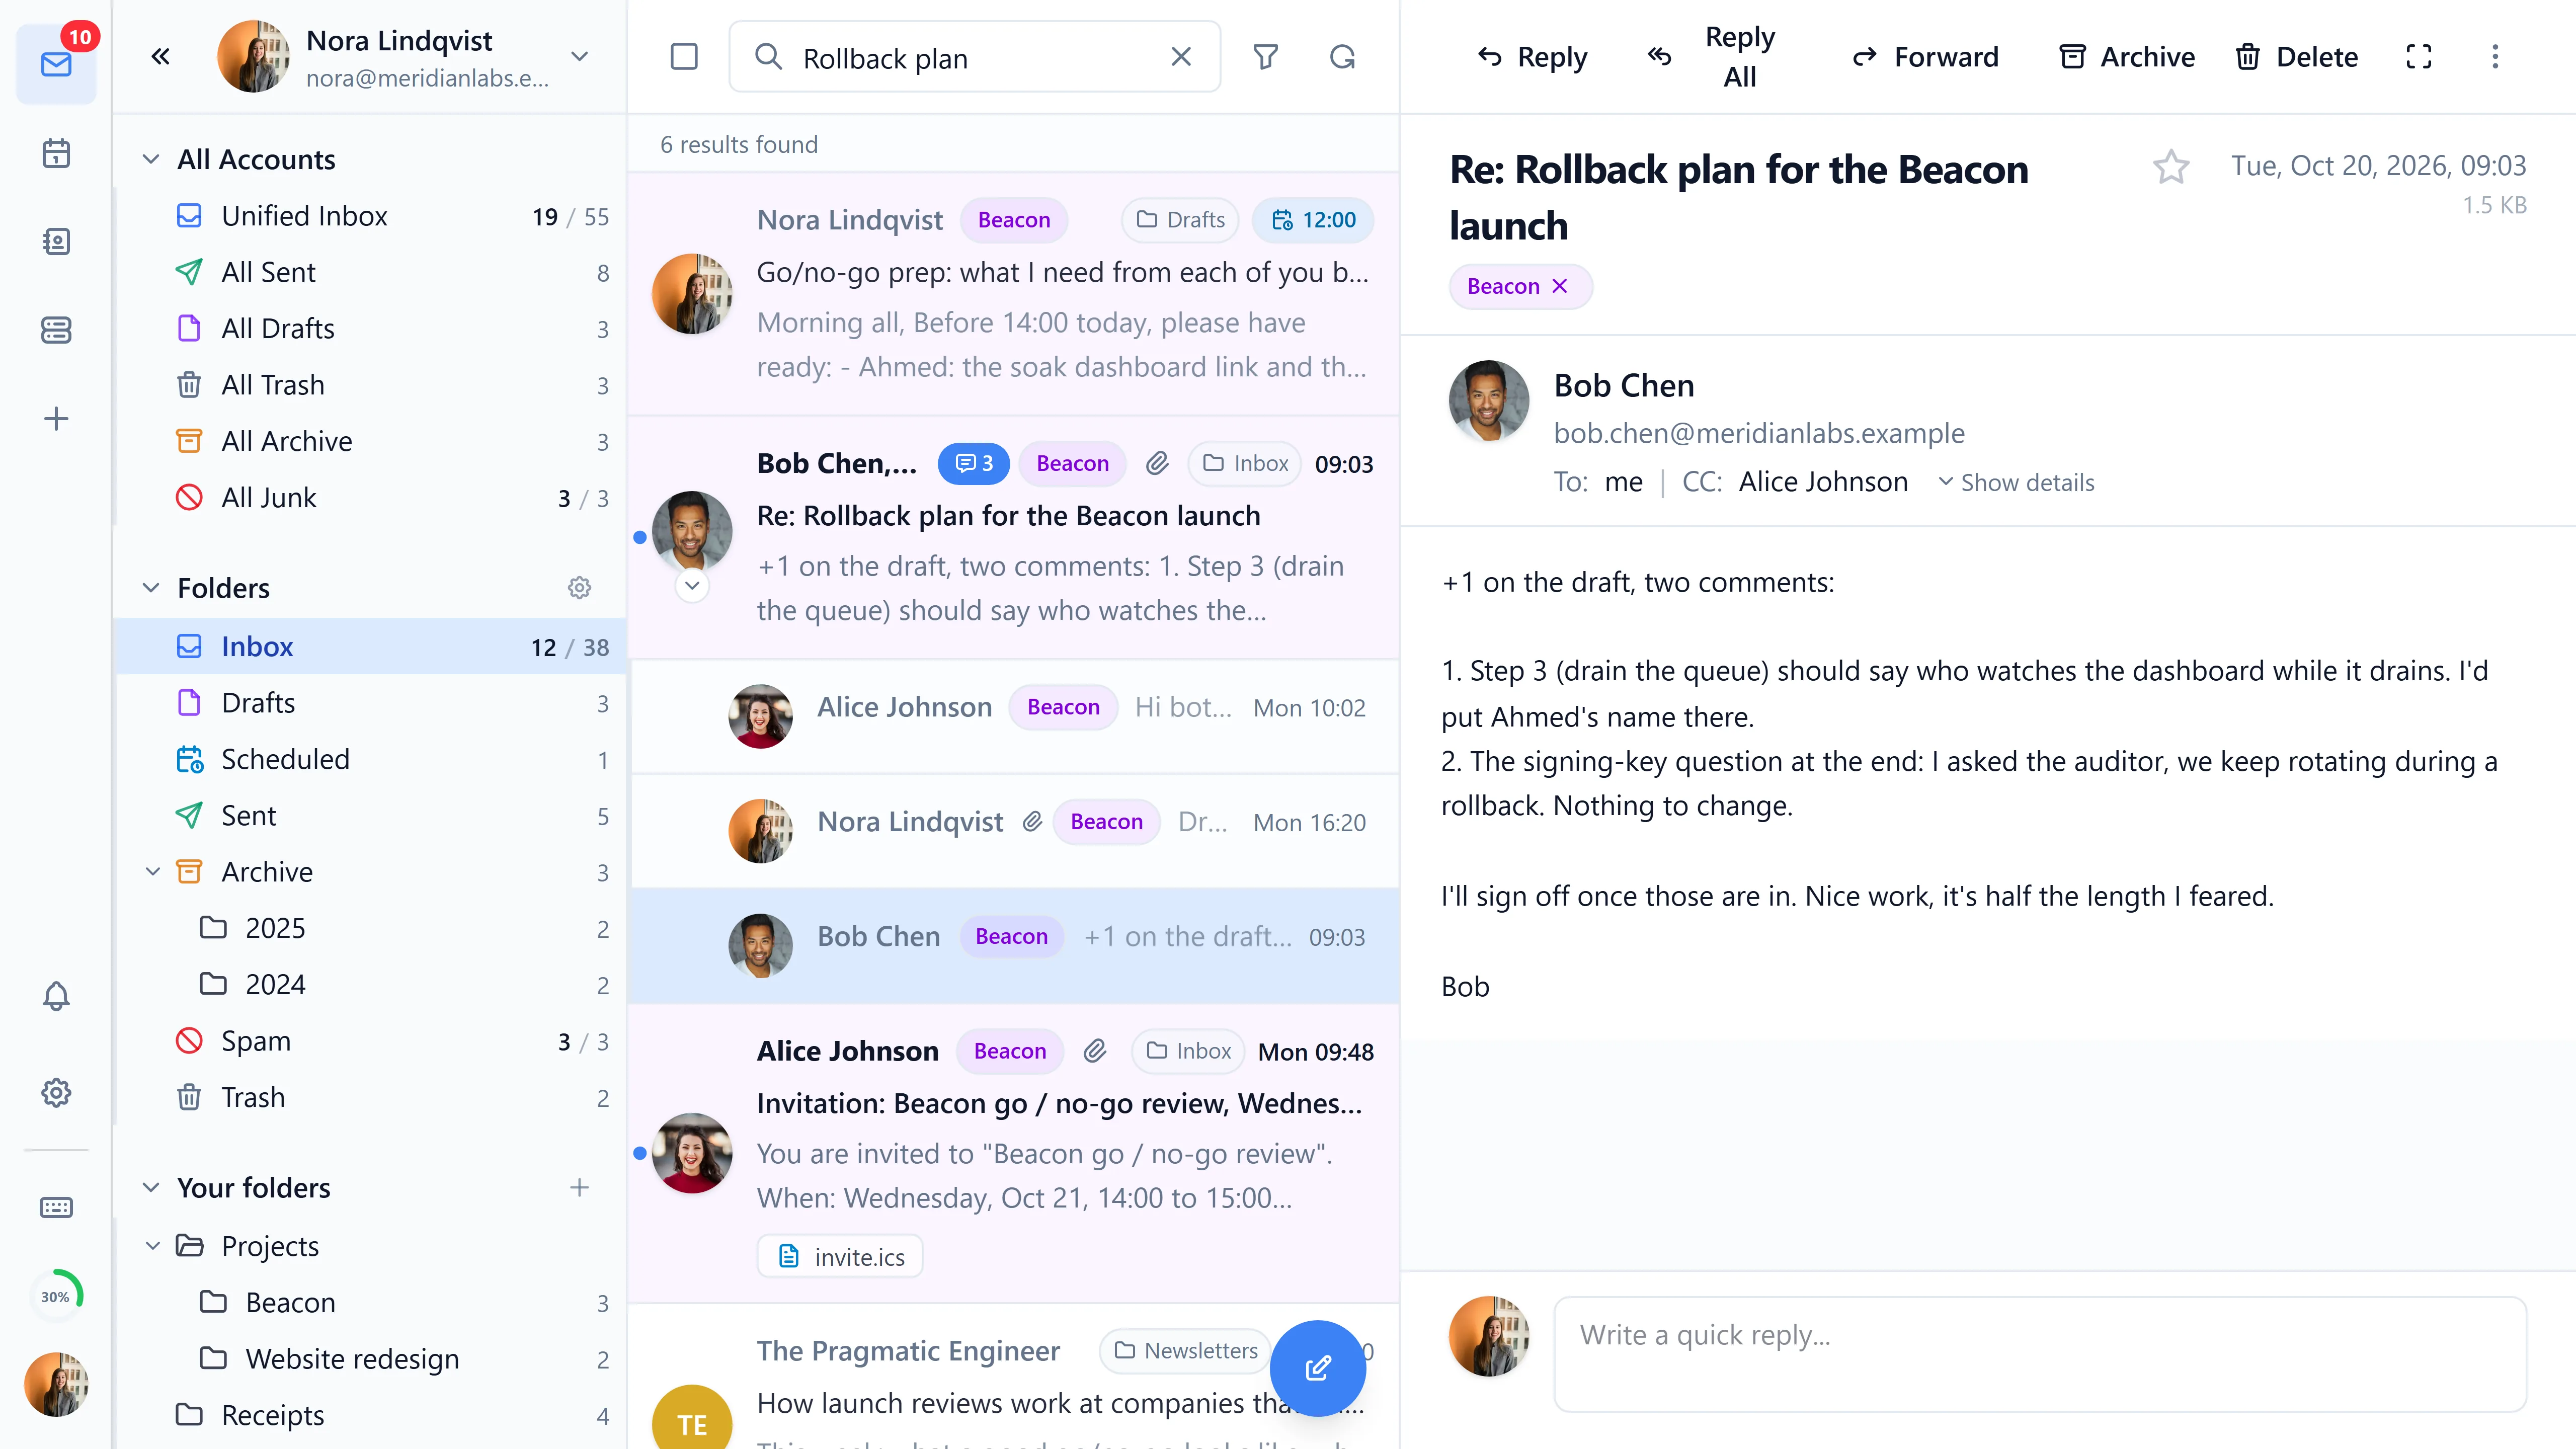Viewport: 2576px width, 1449px height.
Task: Open the Mail view in the sidebar
Action: pyautogui.click(x=56, y=65)
